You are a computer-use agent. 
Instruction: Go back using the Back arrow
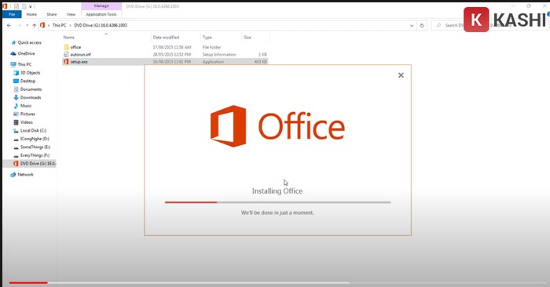tap(9, 25)
